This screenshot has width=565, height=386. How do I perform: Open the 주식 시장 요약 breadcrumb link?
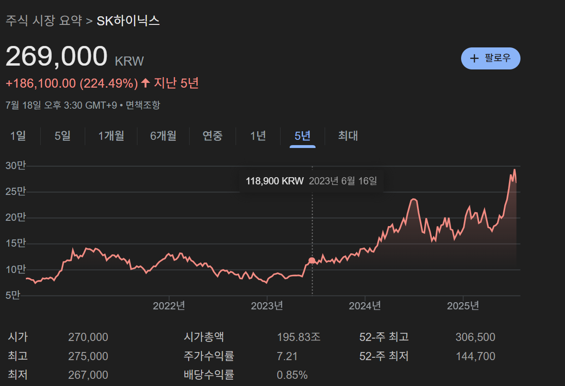click(44, 21)
